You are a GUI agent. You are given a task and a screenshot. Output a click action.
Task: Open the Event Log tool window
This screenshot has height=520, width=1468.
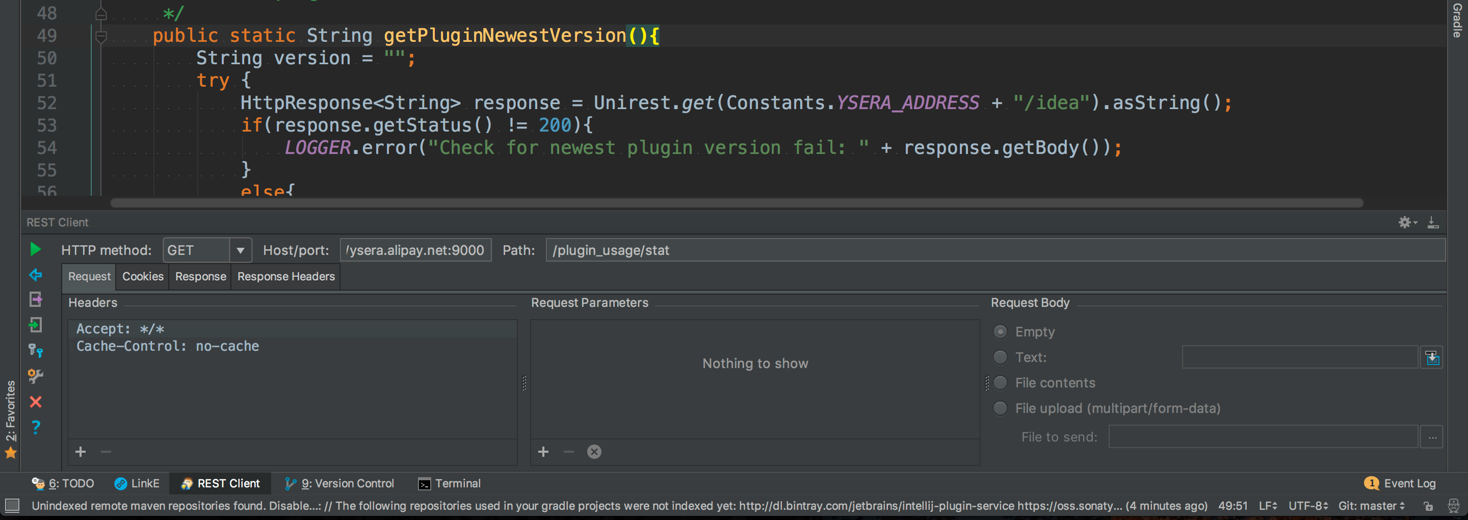tap(1401, 483)
